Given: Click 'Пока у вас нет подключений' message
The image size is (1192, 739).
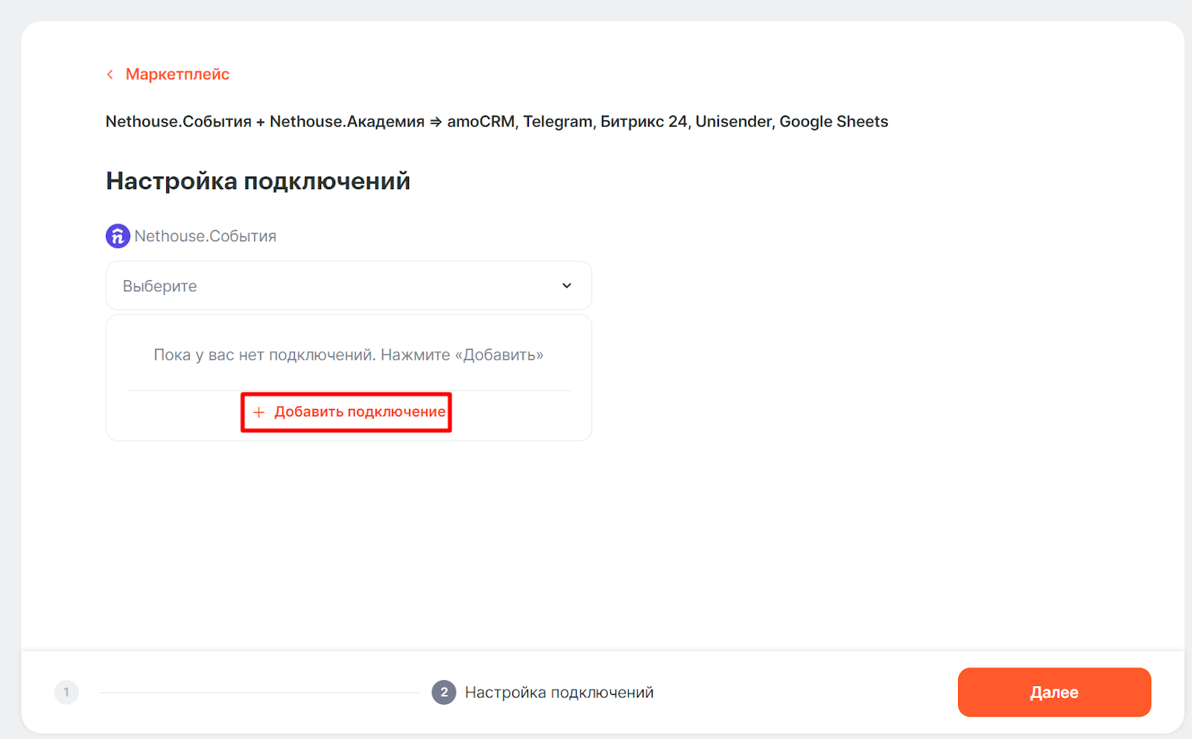Looking at the screenshot, I should tap(349, 355).
